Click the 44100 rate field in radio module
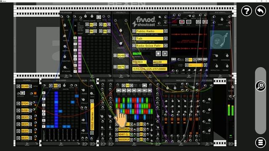 coord(160,62)
